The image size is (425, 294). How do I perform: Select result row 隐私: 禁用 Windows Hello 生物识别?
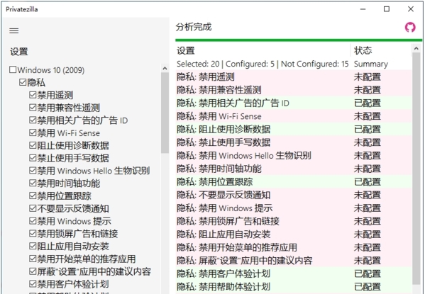pos(294,156)
